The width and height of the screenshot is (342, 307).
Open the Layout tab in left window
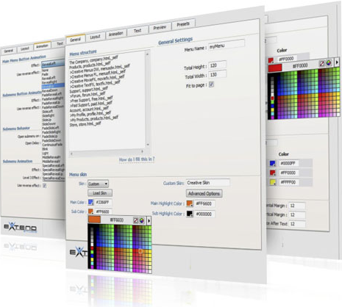click(25, 48)
